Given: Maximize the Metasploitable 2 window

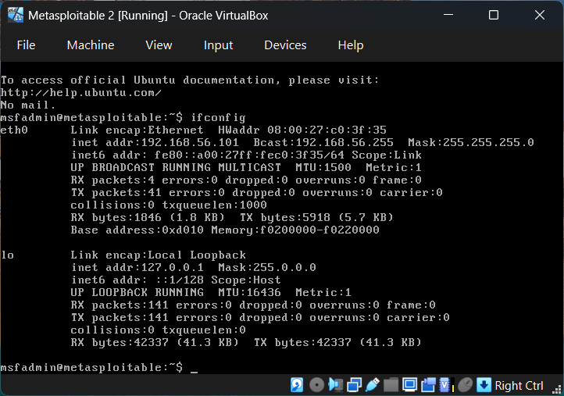Looking at the screenshot, I should (x=494, y=15).
